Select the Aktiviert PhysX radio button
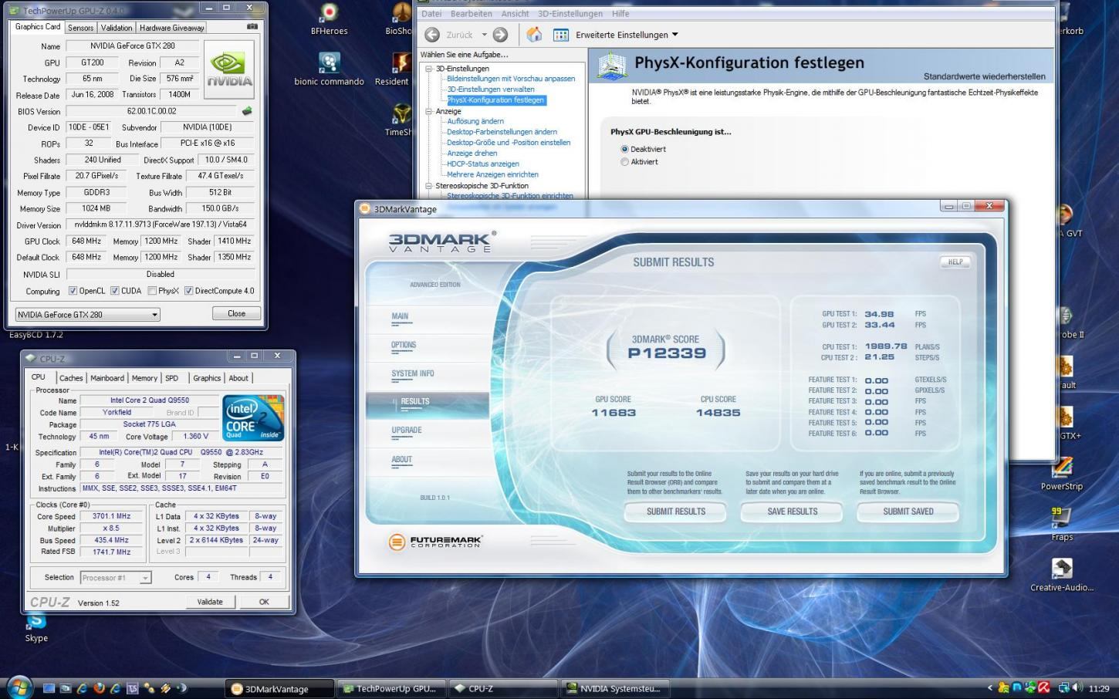Viewport: 1119px width, 699px height. (624, 162)
